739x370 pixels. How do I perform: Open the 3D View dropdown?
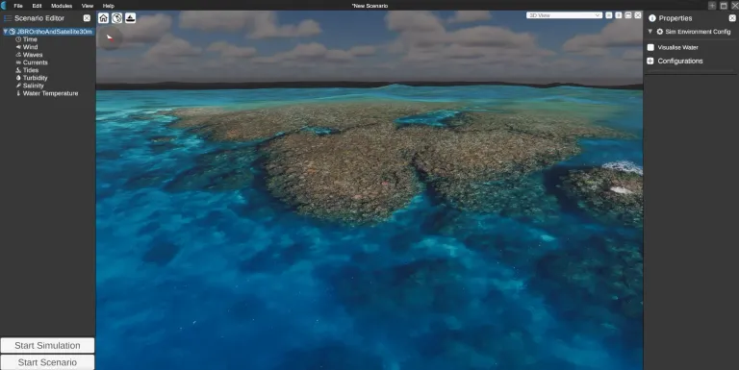click(564, 15)
